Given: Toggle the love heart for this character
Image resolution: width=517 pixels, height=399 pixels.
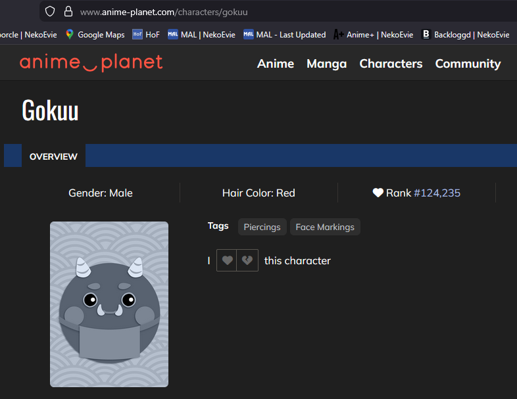Looking at the screenshot, I should [x=227, y=260].
